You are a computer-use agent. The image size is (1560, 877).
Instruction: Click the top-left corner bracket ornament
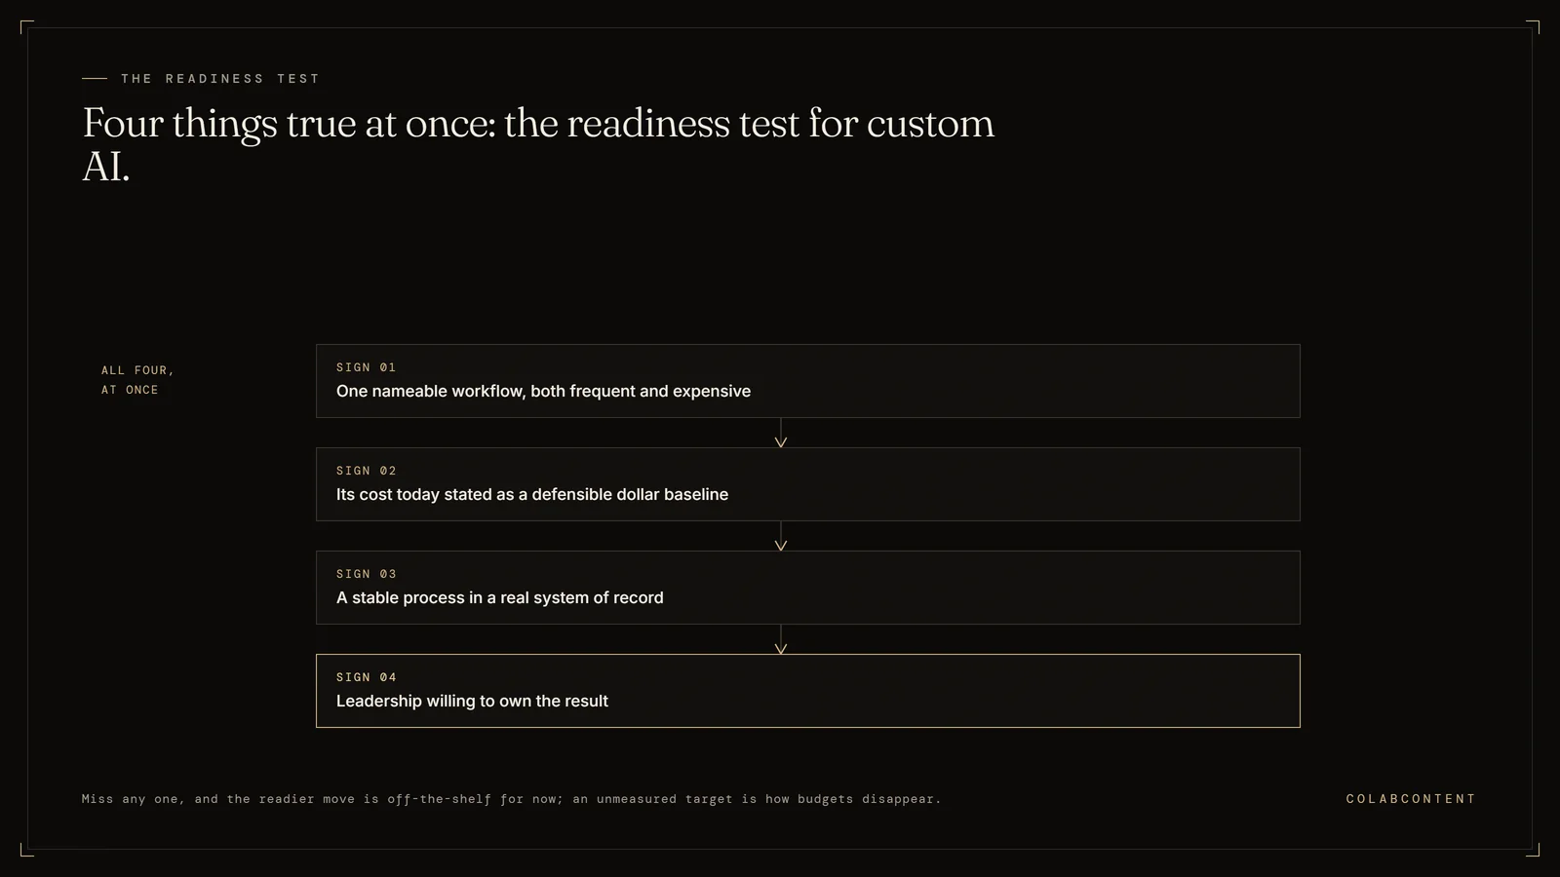point(26,26)
